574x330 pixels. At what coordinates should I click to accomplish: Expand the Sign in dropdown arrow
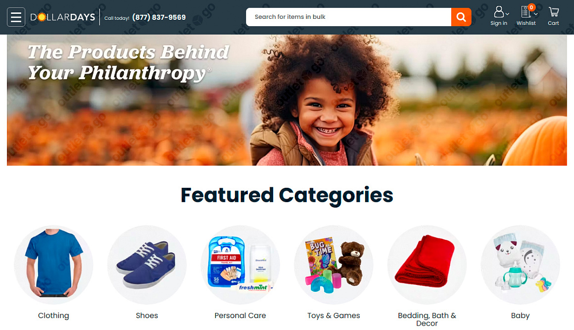507,14
